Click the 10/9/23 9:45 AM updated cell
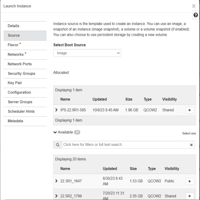The height and width of the screenshot is (200, 200). pyautogui.click(x=106, y=110)
